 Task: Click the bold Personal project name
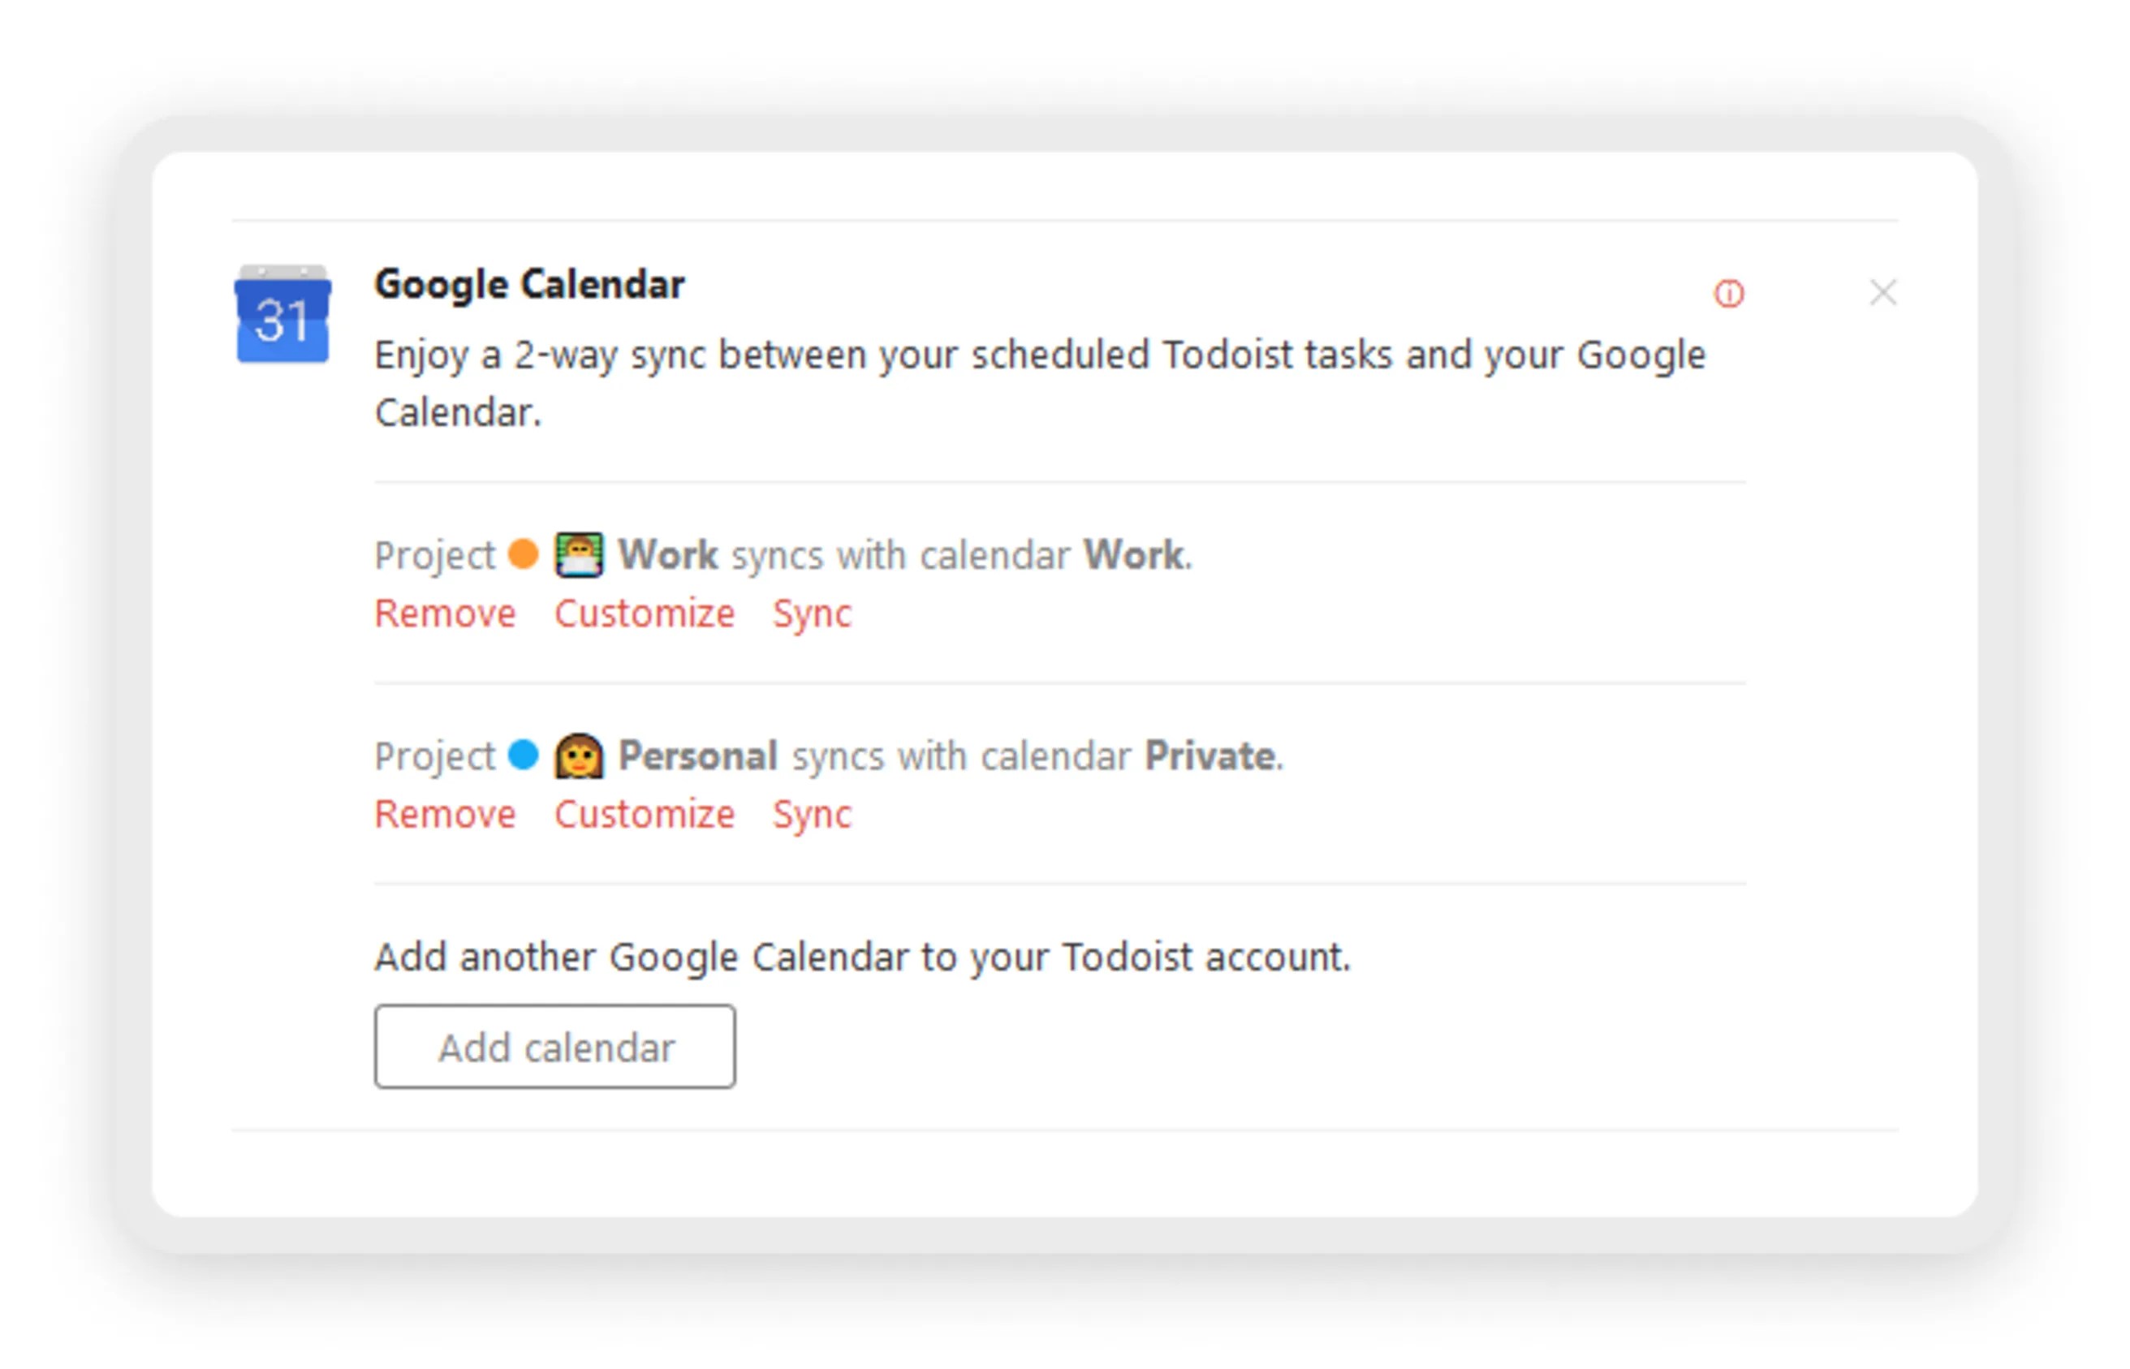[x=698, y=756]
